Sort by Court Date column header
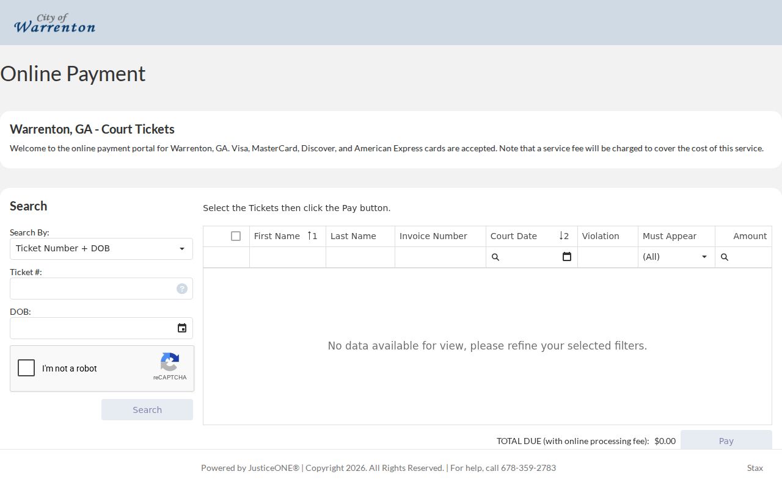This screenshot has height=488, width=782. [x=532, y=236]
